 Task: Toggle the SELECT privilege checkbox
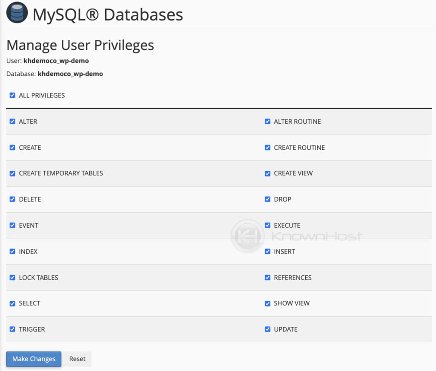[x=12, y=303]
